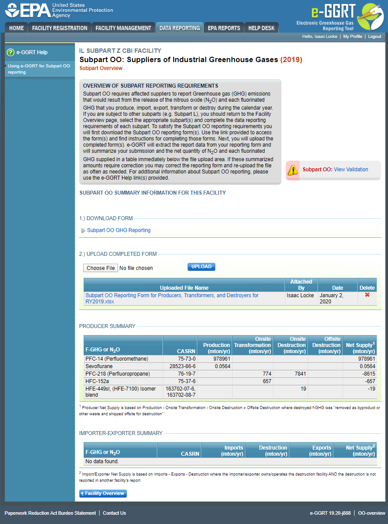Click CASRN value 76-19-7
This screenshot has width=388, height=524.
point(187,373)
